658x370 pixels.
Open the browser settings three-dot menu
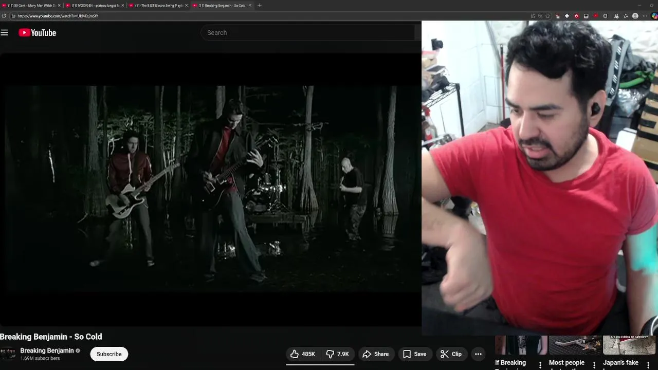[645, 16]
